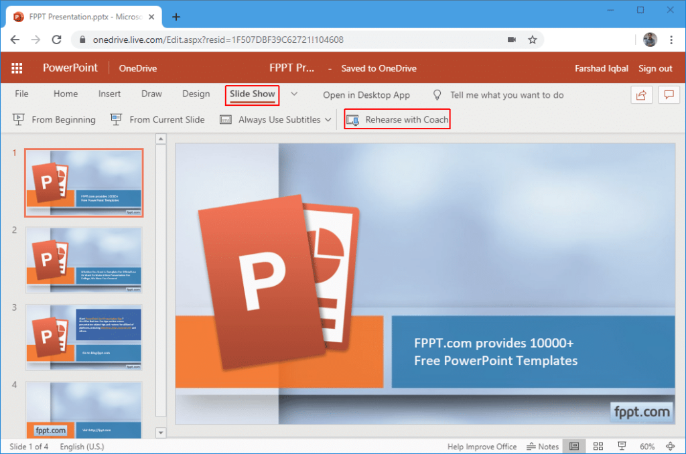The image size is (686, 454).
Task: Click Open in Desktop App
Action: pos(366,95)
